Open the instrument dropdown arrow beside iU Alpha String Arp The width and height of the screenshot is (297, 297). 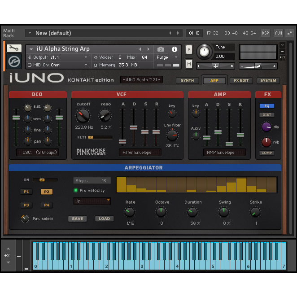click(31, 49)
